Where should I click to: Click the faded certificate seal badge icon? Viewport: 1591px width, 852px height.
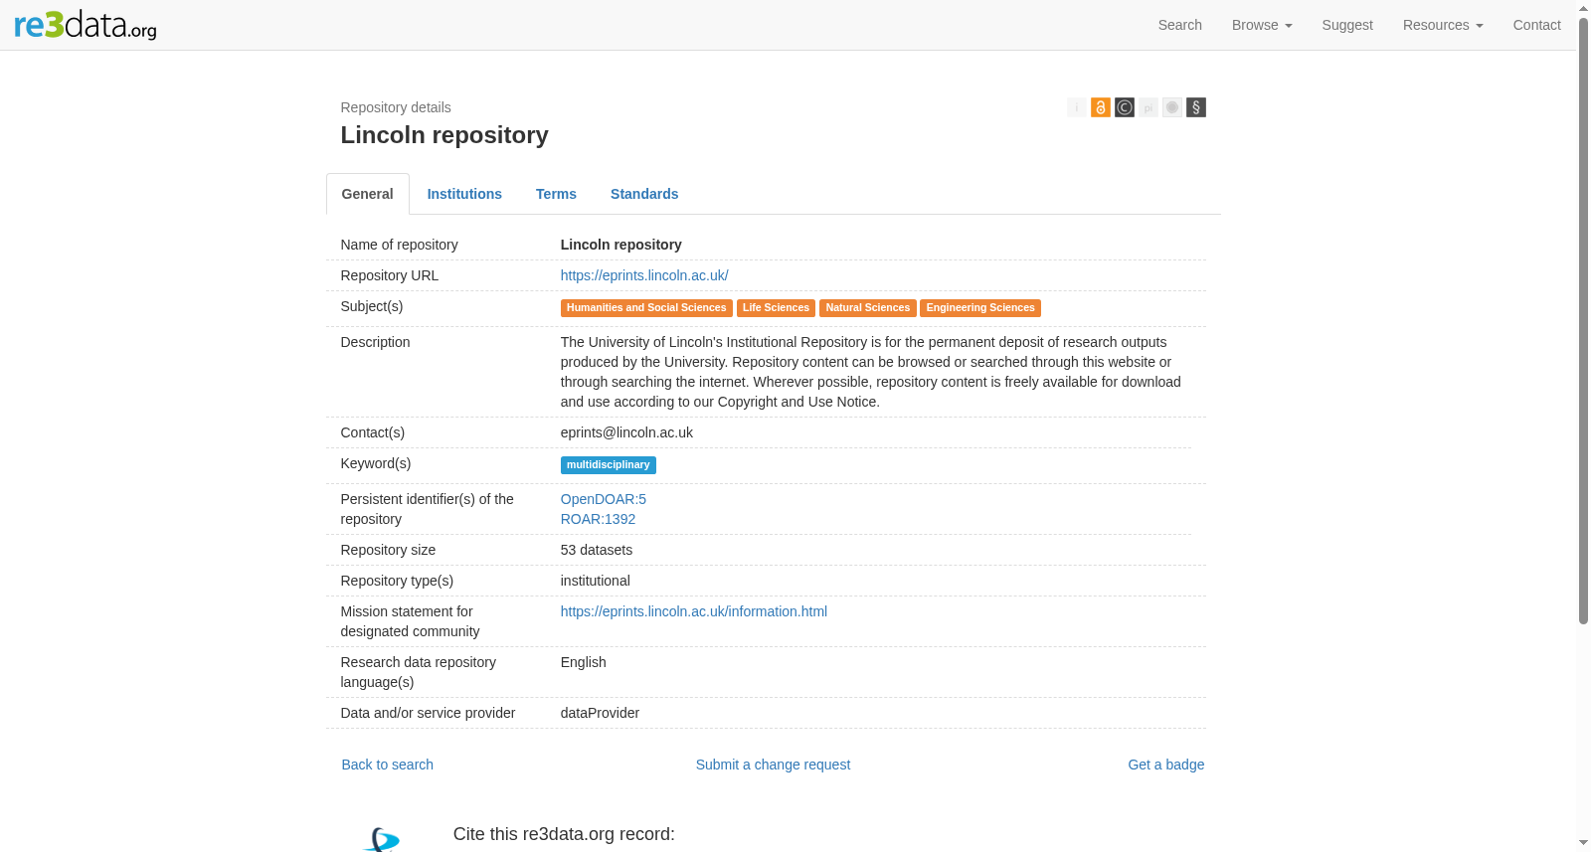pyautogui.click(x=1171, y=107)
